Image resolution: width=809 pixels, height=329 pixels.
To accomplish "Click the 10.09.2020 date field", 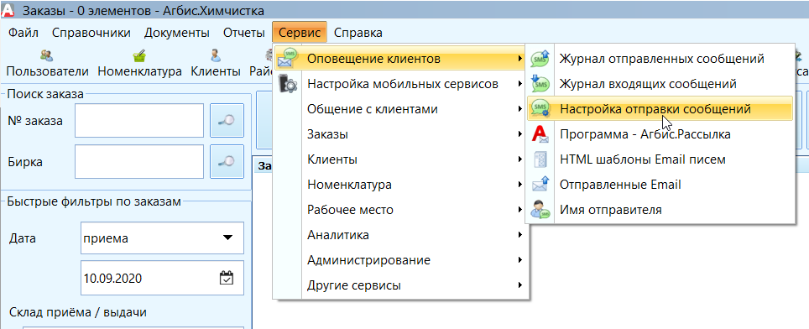I will pos(162,279).
